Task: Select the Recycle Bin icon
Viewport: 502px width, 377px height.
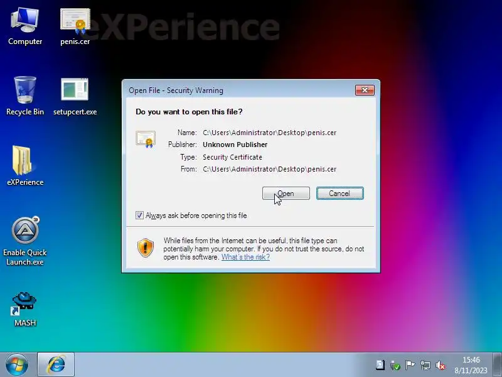Action: point(25,96)
